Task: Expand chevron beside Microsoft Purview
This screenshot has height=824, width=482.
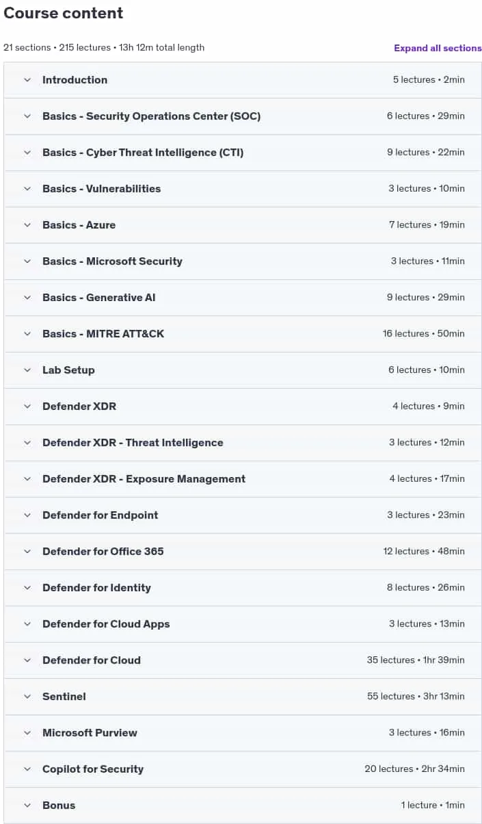Action: (x=27, y=733)
